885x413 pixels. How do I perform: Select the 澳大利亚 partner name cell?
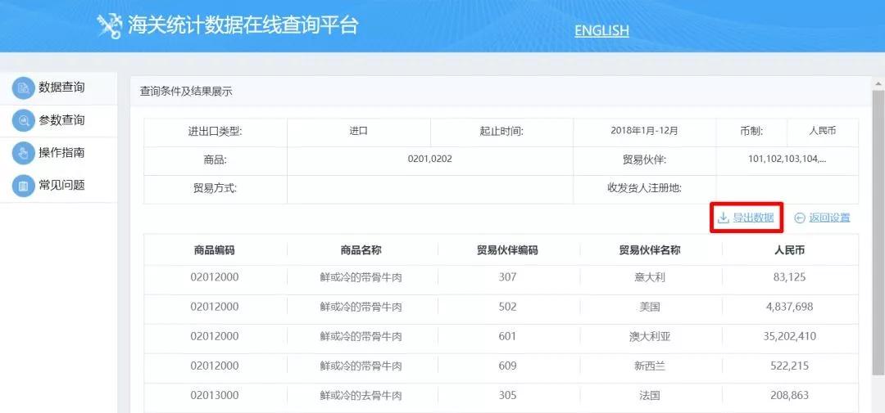[650, 336]
